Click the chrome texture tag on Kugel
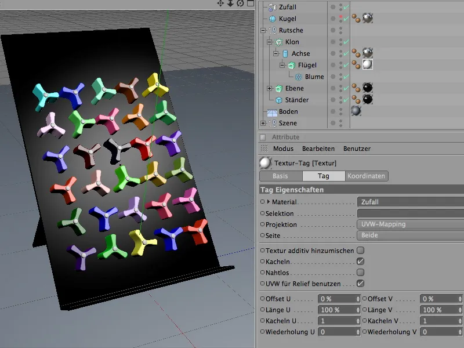Screen dimensions: 464x348 click(x=368, y=19)
